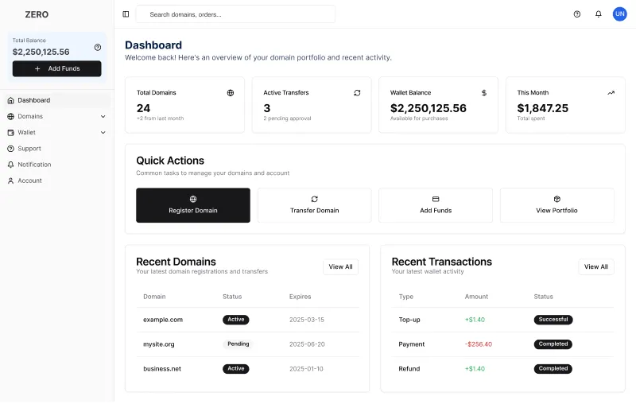This screenshot has height=404, width=636.
Task: Open View Portfolio quick action
Action: (x=556, y=205)
